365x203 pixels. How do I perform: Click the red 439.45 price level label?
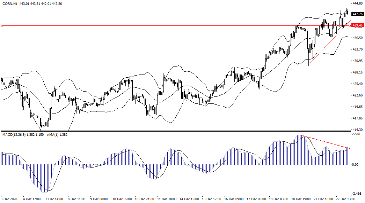357,25
